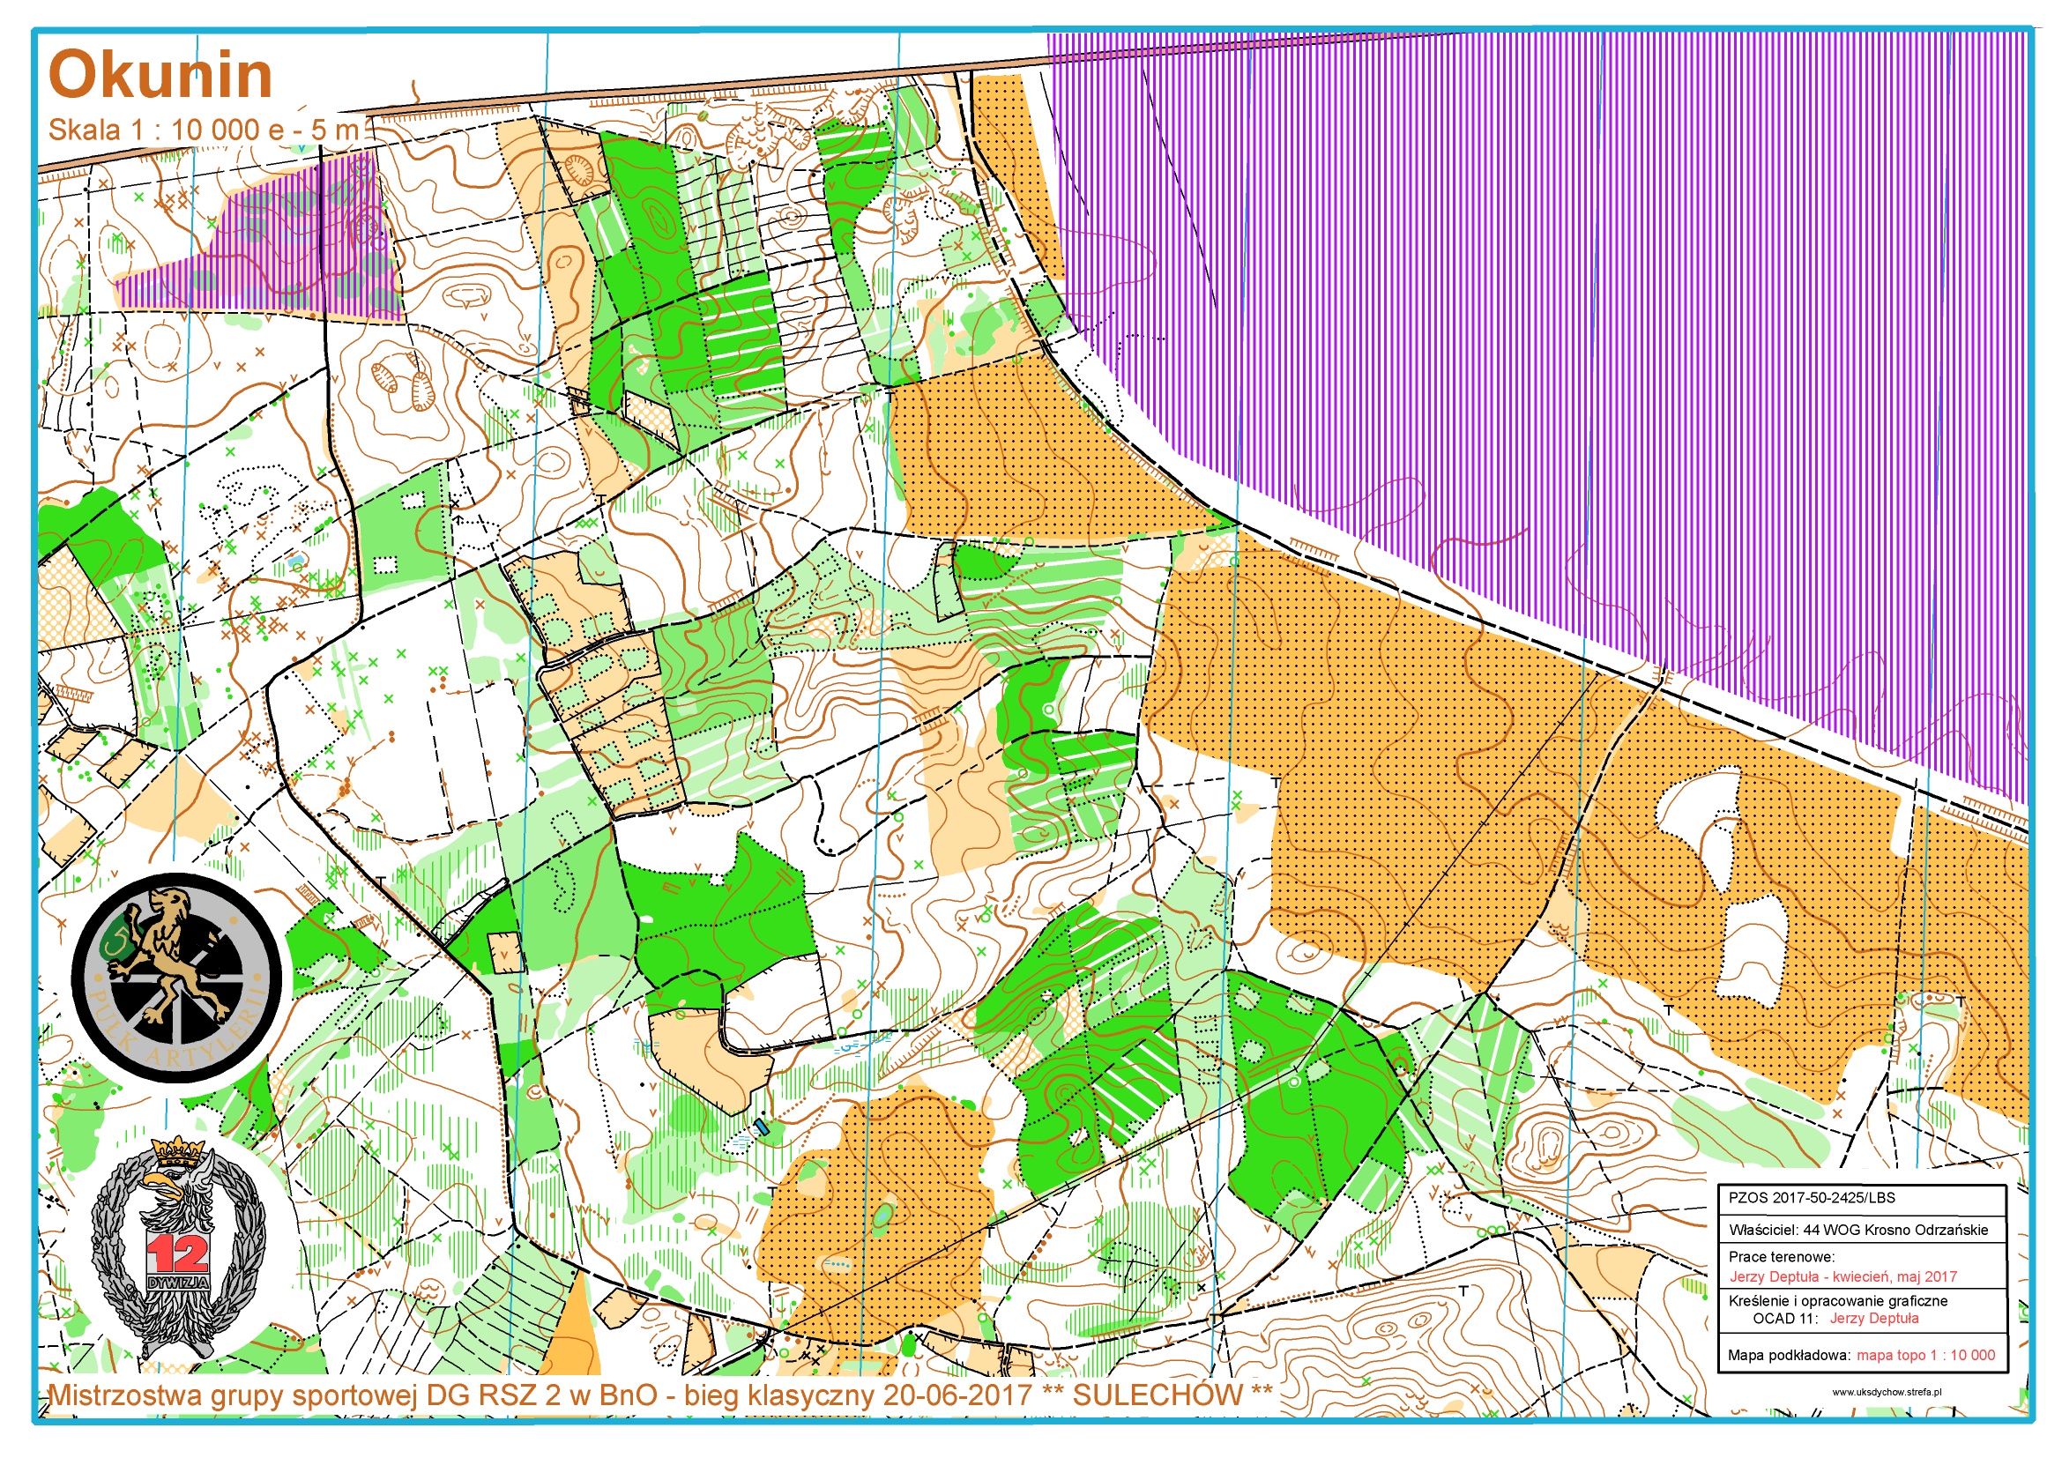
Task: Click the Skala 1 : 10 000 scale text
Action: pos(203,130)
